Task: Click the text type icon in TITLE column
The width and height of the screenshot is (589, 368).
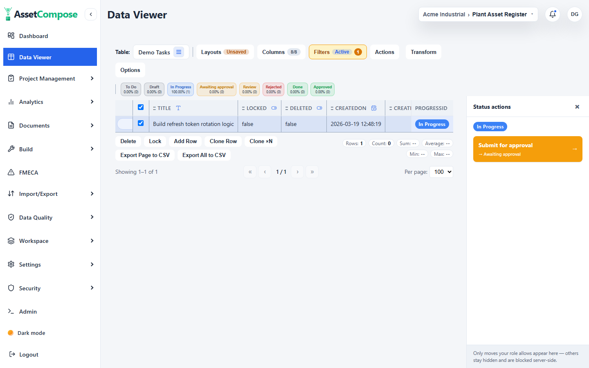Action: pyautogui.click(x=178, y=108)
